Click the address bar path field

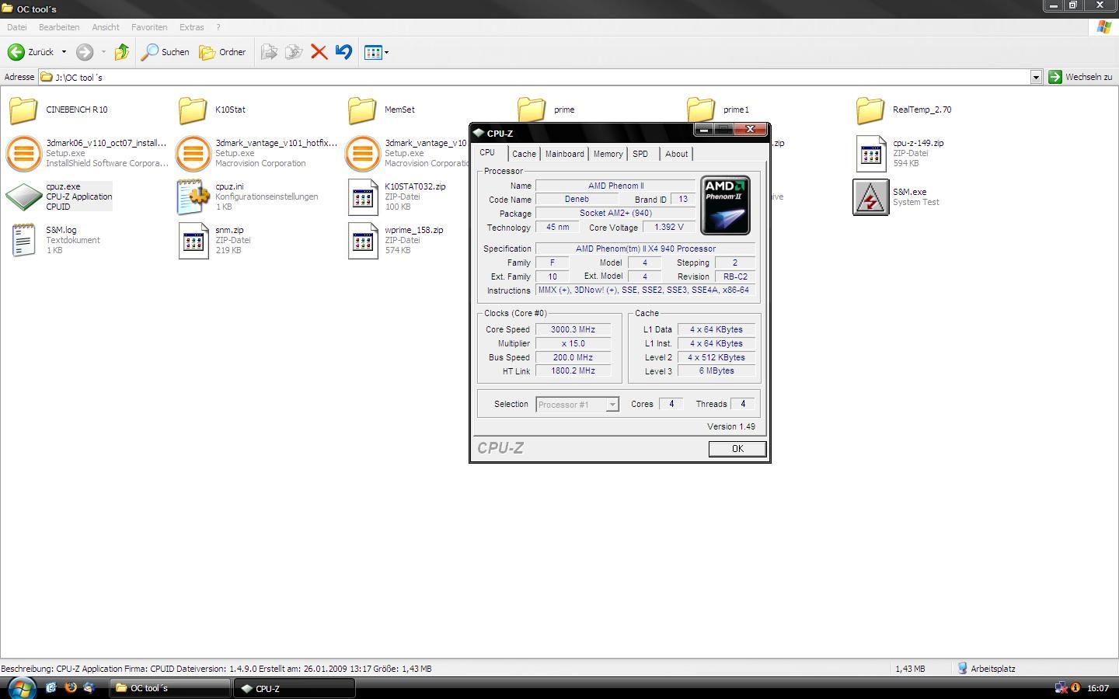[535, 77]
